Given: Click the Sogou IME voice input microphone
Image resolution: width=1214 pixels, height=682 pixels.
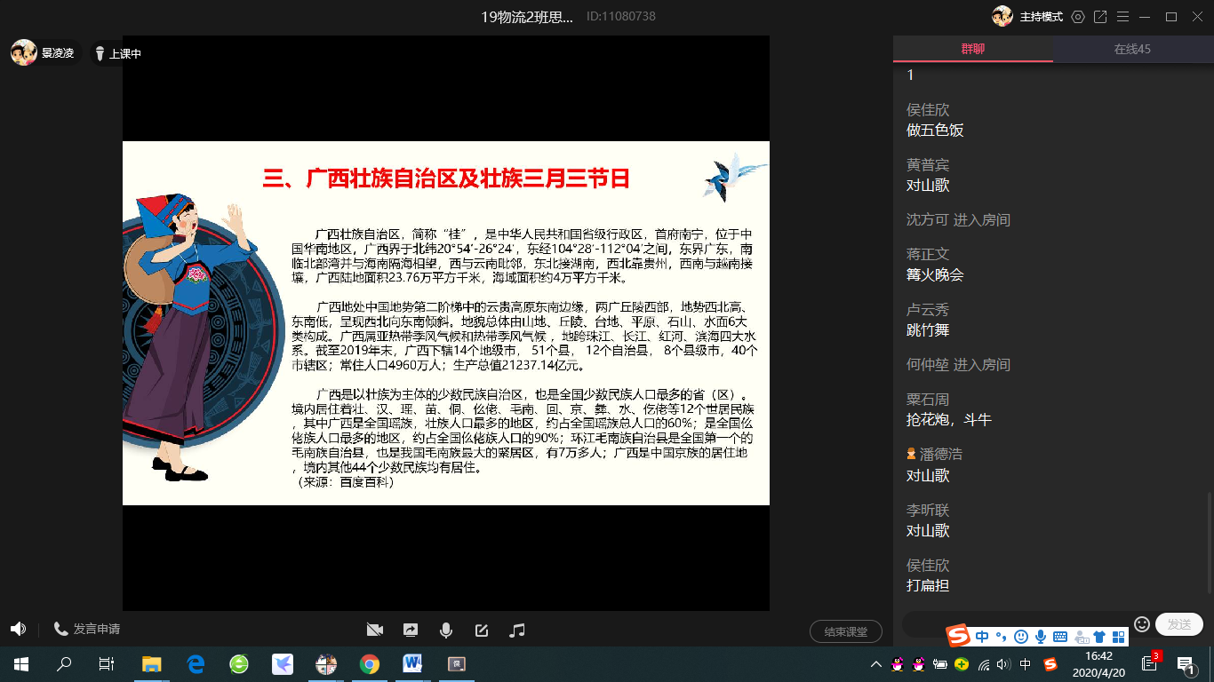Looking at the screenshot, I should pos(1041,637).
